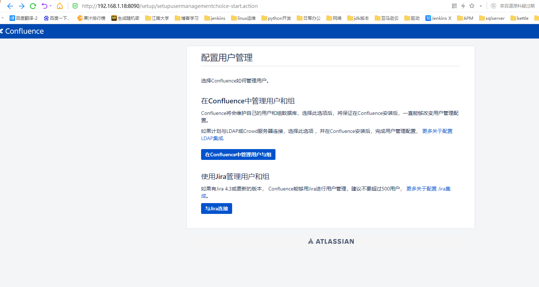
Task: Open the 生成随机密 bookmark
Action: click(125, 18)
